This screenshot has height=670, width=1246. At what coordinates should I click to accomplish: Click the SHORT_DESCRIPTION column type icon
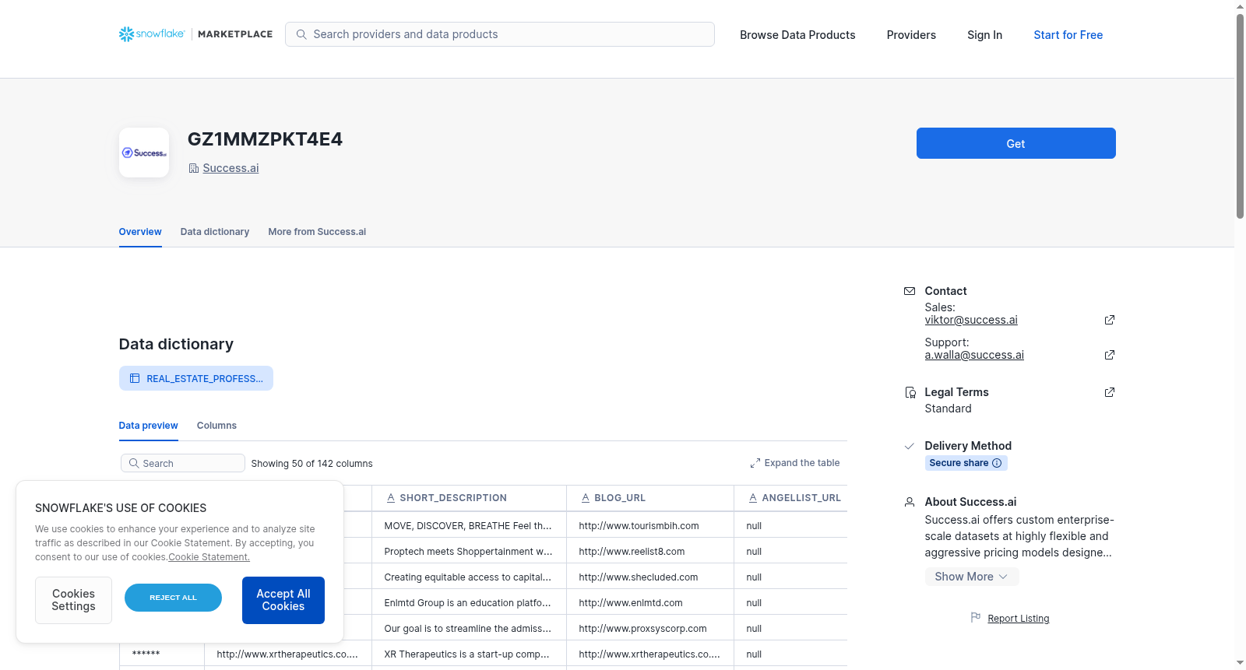pyautogui.click(x=391, y=498)
